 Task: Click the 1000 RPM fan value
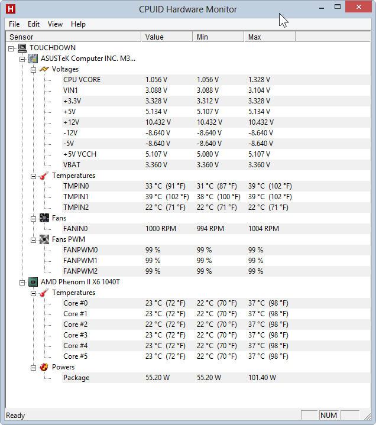[161, 229]
